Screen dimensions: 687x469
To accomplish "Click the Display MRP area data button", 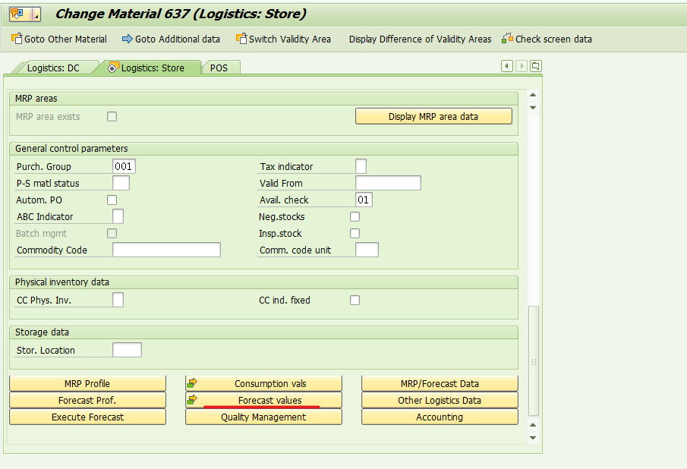I will (433, 117).
